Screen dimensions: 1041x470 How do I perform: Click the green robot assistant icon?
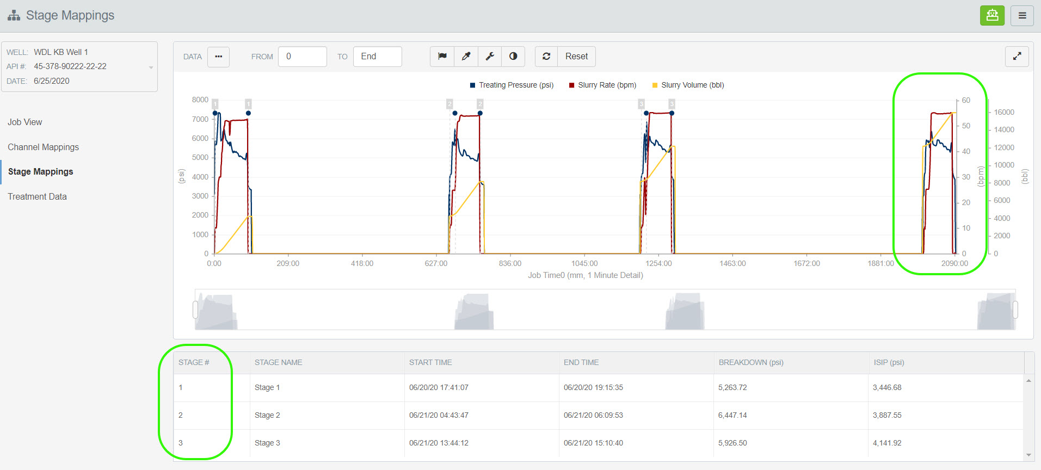(992, 15)
